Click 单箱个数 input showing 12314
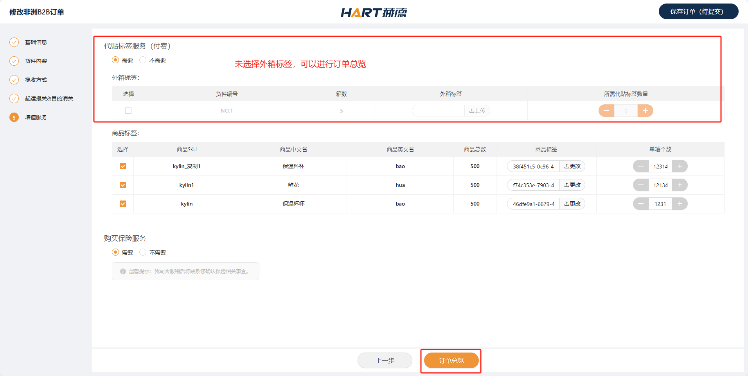The image size is (748, 376). (x=660, y=167)
